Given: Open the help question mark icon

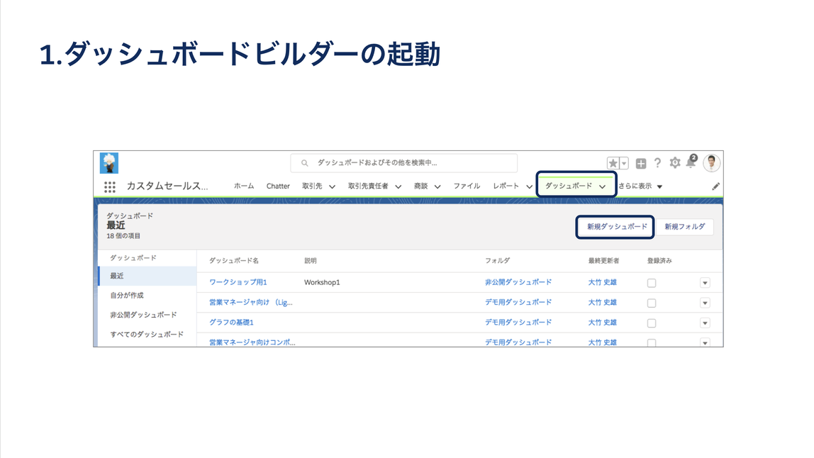Looking at the screenshot, I should [658, 163].
